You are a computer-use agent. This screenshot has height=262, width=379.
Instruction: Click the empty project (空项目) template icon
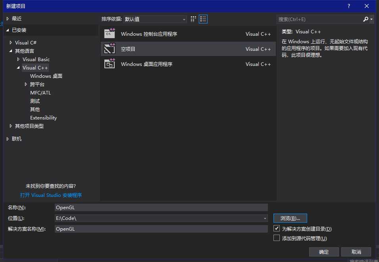[110, 48]
